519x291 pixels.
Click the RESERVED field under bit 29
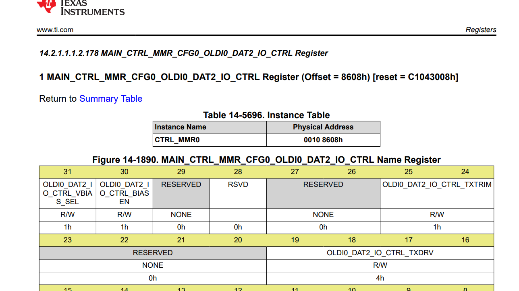click(x=181, y=193)
